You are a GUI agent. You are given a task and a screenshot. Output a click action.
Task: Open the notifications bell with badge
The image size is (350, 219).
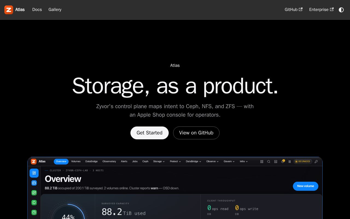(283, 162)
